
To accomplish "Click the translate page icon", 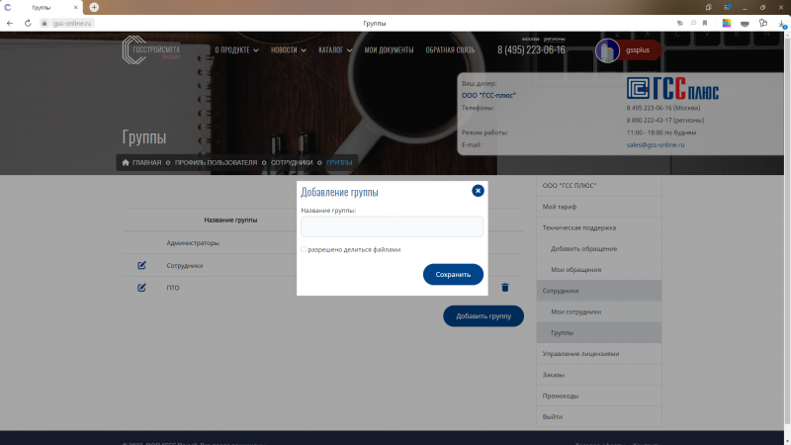I will point(680,23).
